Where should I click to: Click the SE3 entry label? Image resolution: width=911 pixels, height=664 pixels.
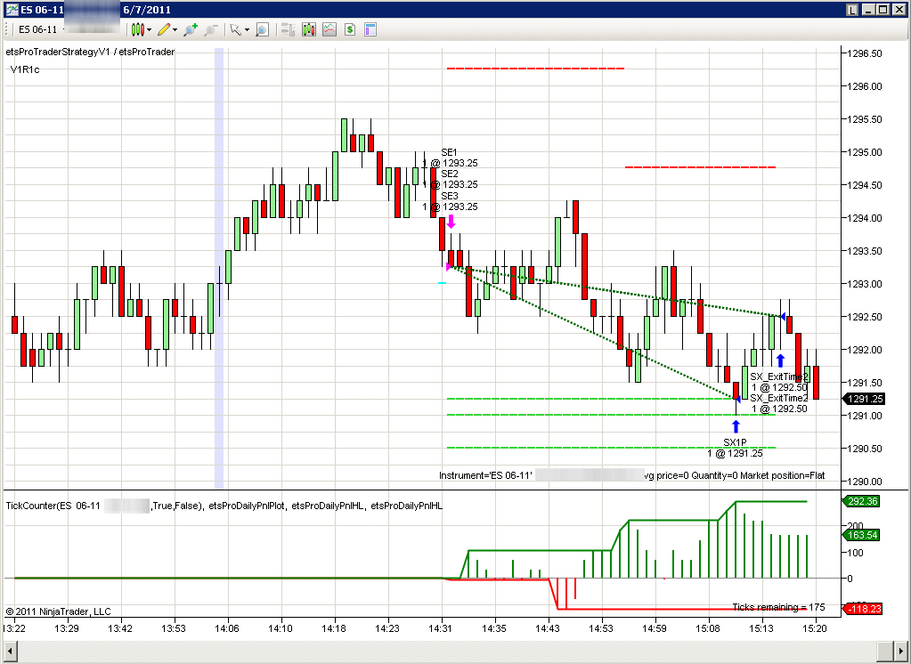(x=449, y=196)
